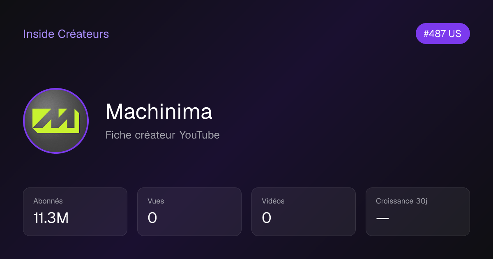
Task: Click the Vidéos label text
Action: pyautogui.click(x=273, y=201)
